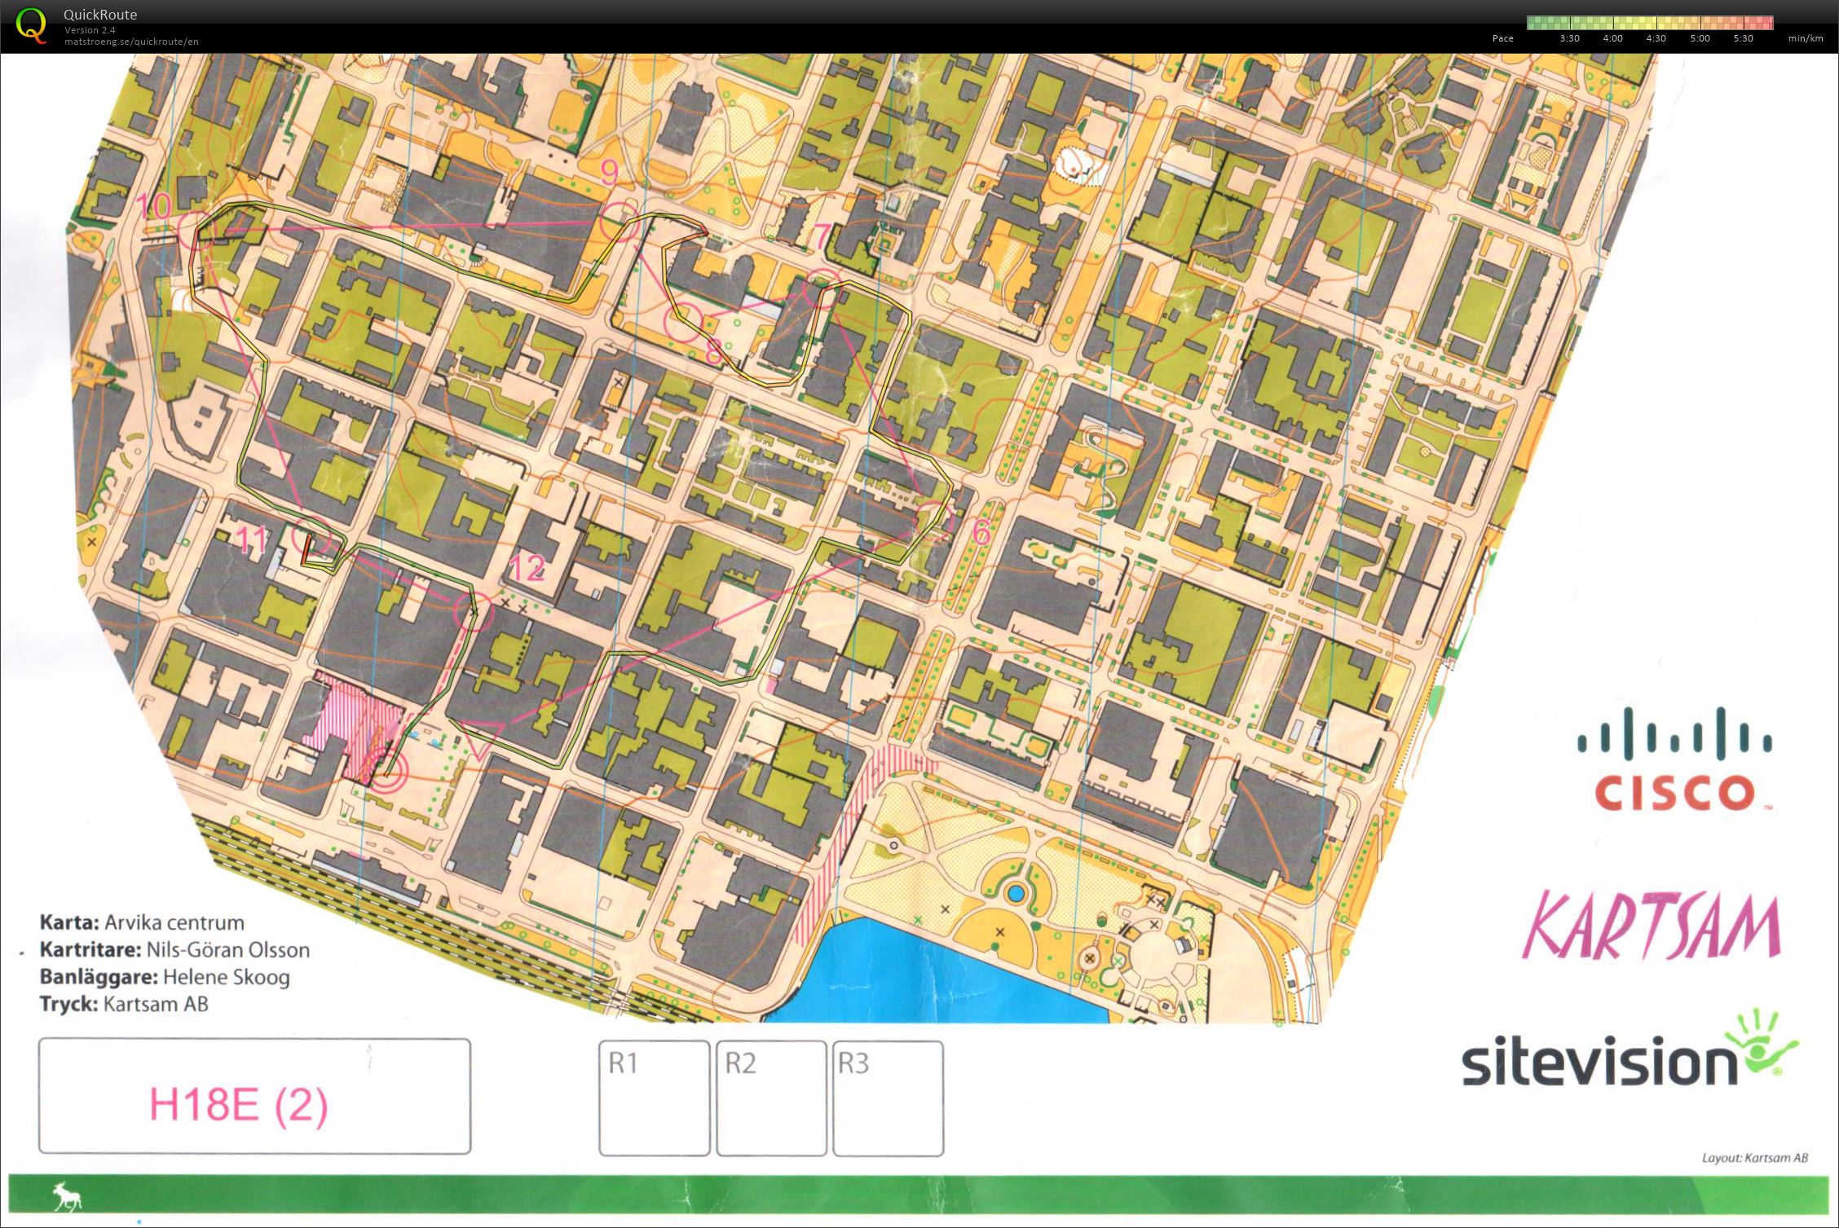Click the Version 2.4 label
This screenshot has width=1839, height=1228.
point(90,30)
